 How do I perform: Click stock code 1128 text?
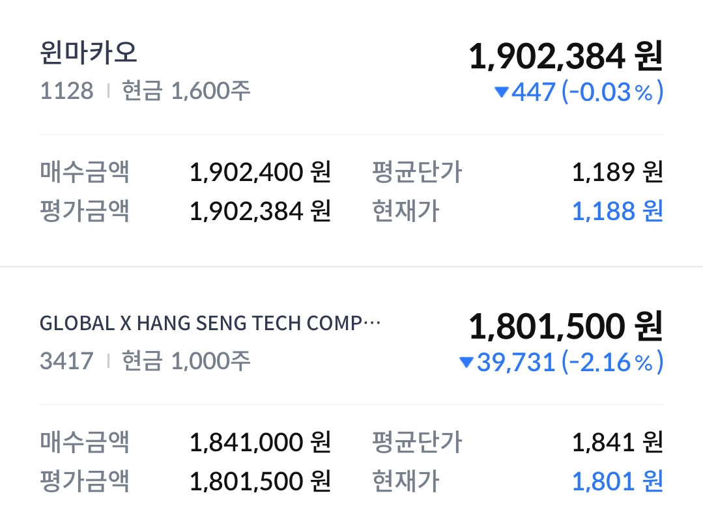pos(66,91)
